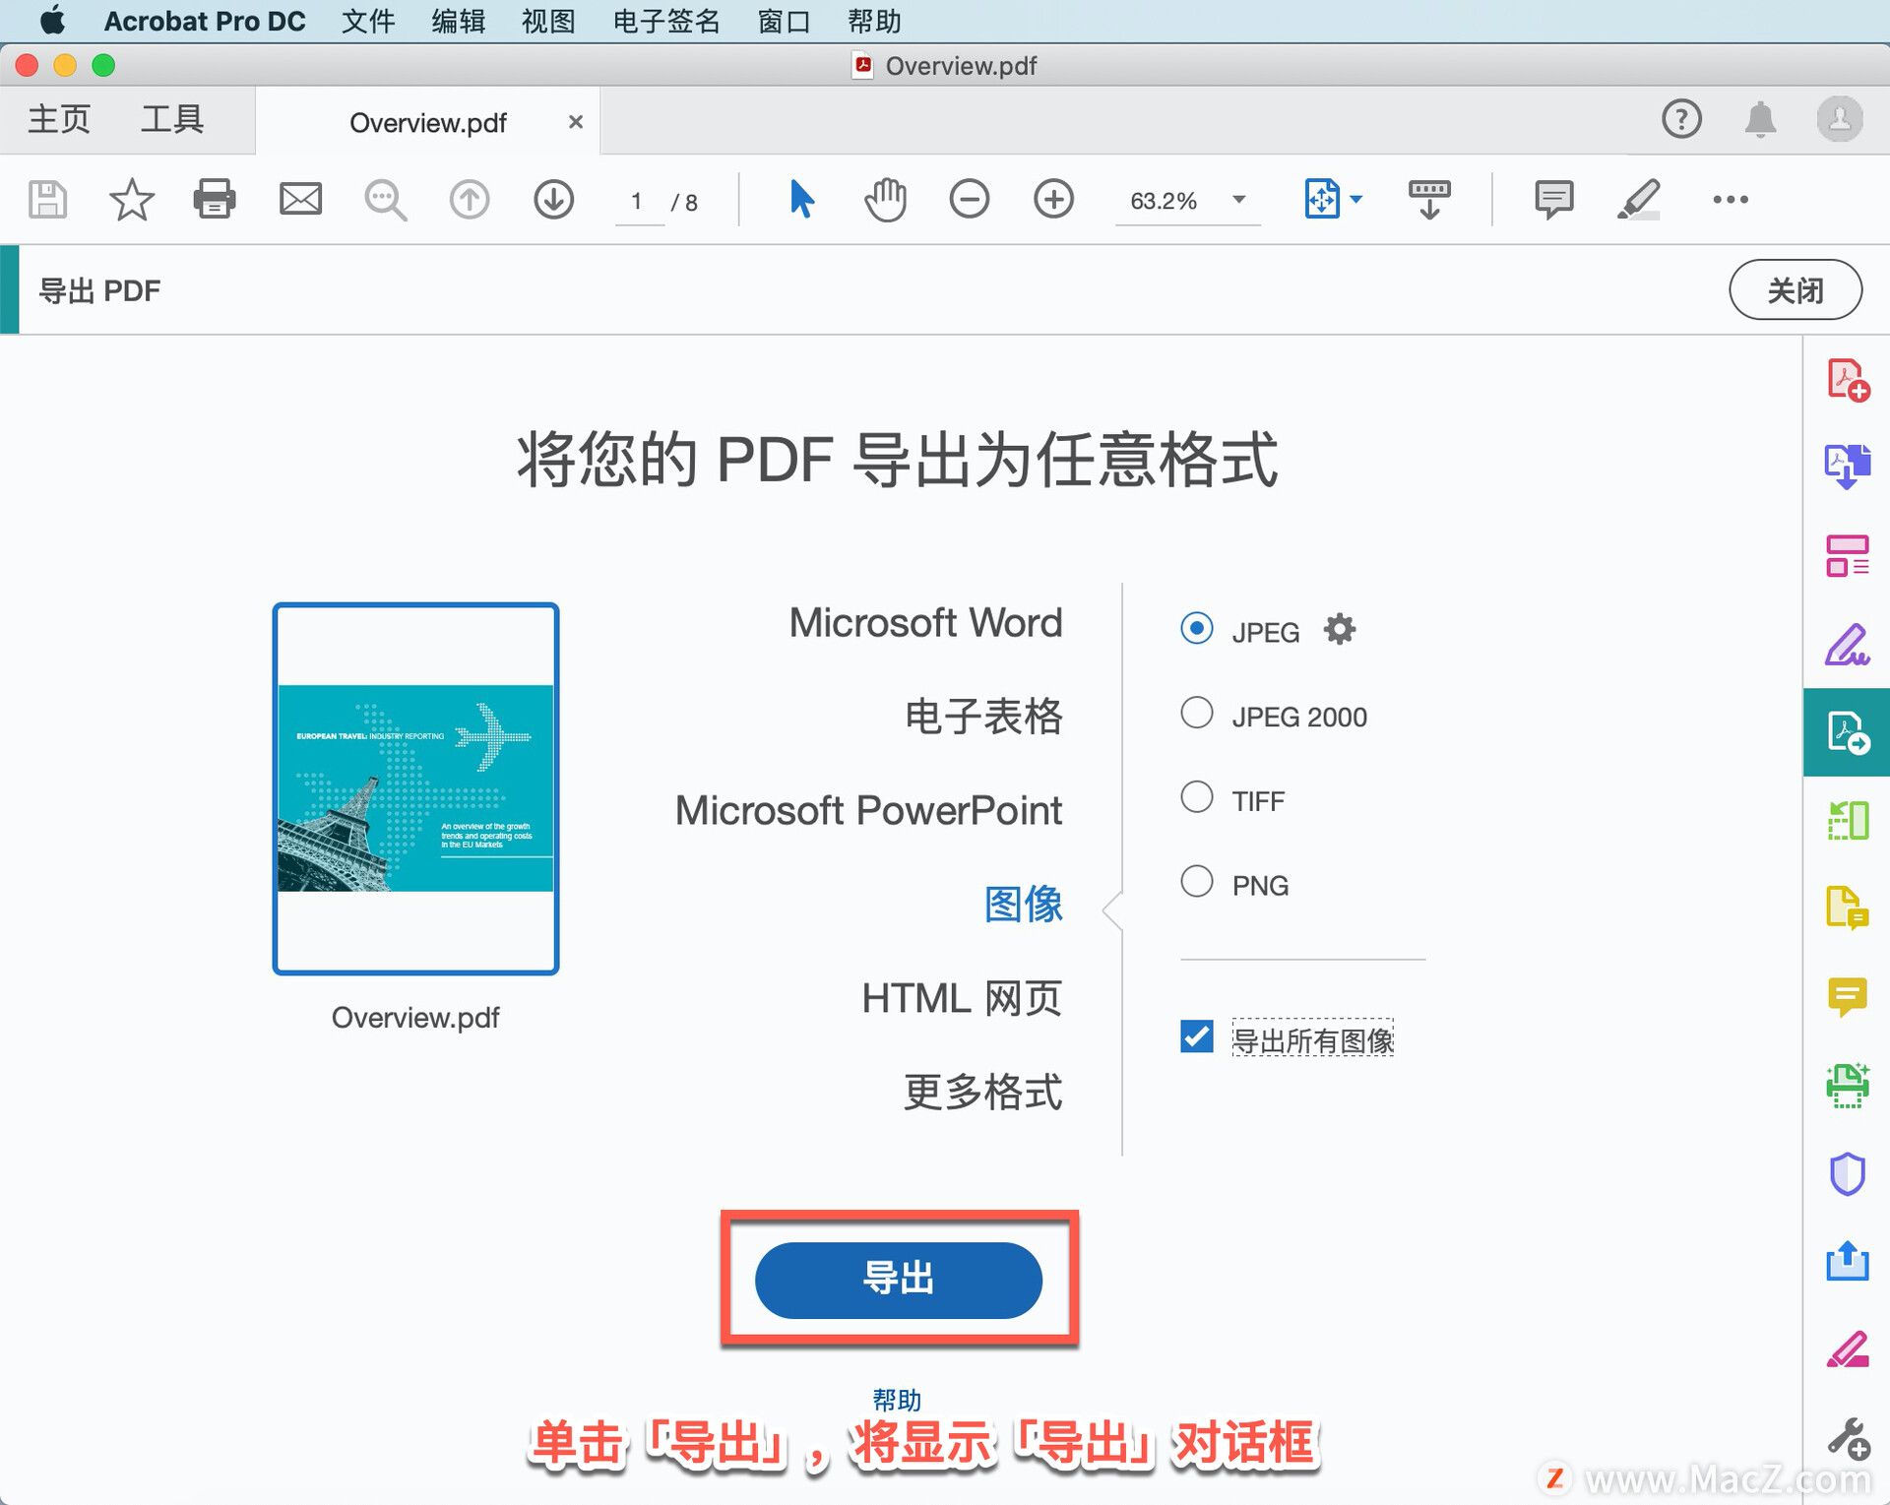Switch to the 工具 tab
Image resolution: width=1890 pixels, height=1505 pixels.
tap(172, 120)
